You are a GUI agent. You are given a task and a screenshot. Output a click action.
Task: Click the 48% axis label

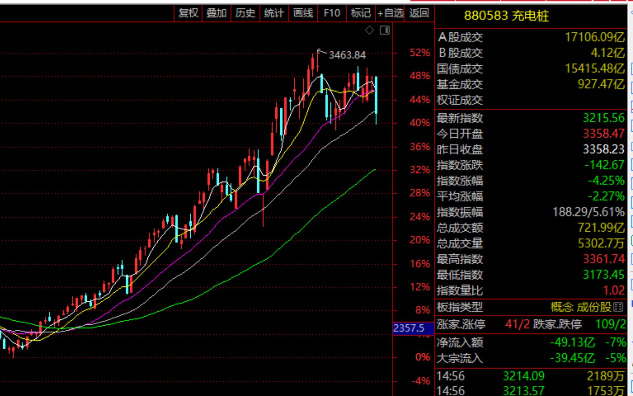click(x=420, y=76)
